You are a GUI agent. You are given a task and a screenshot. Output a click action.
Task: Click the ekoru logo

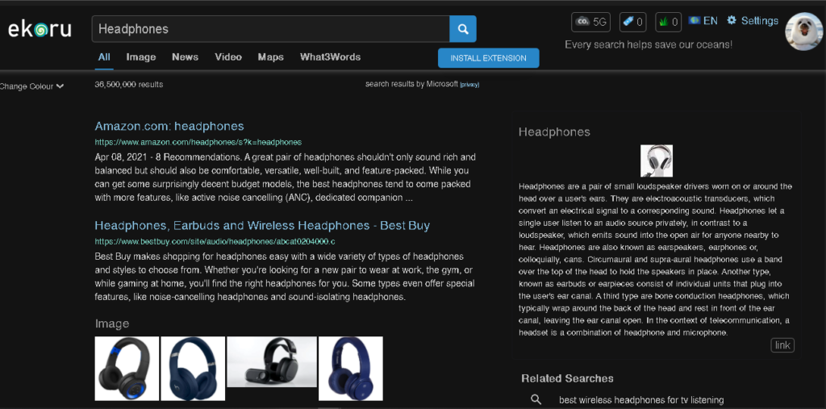point(40,30)
